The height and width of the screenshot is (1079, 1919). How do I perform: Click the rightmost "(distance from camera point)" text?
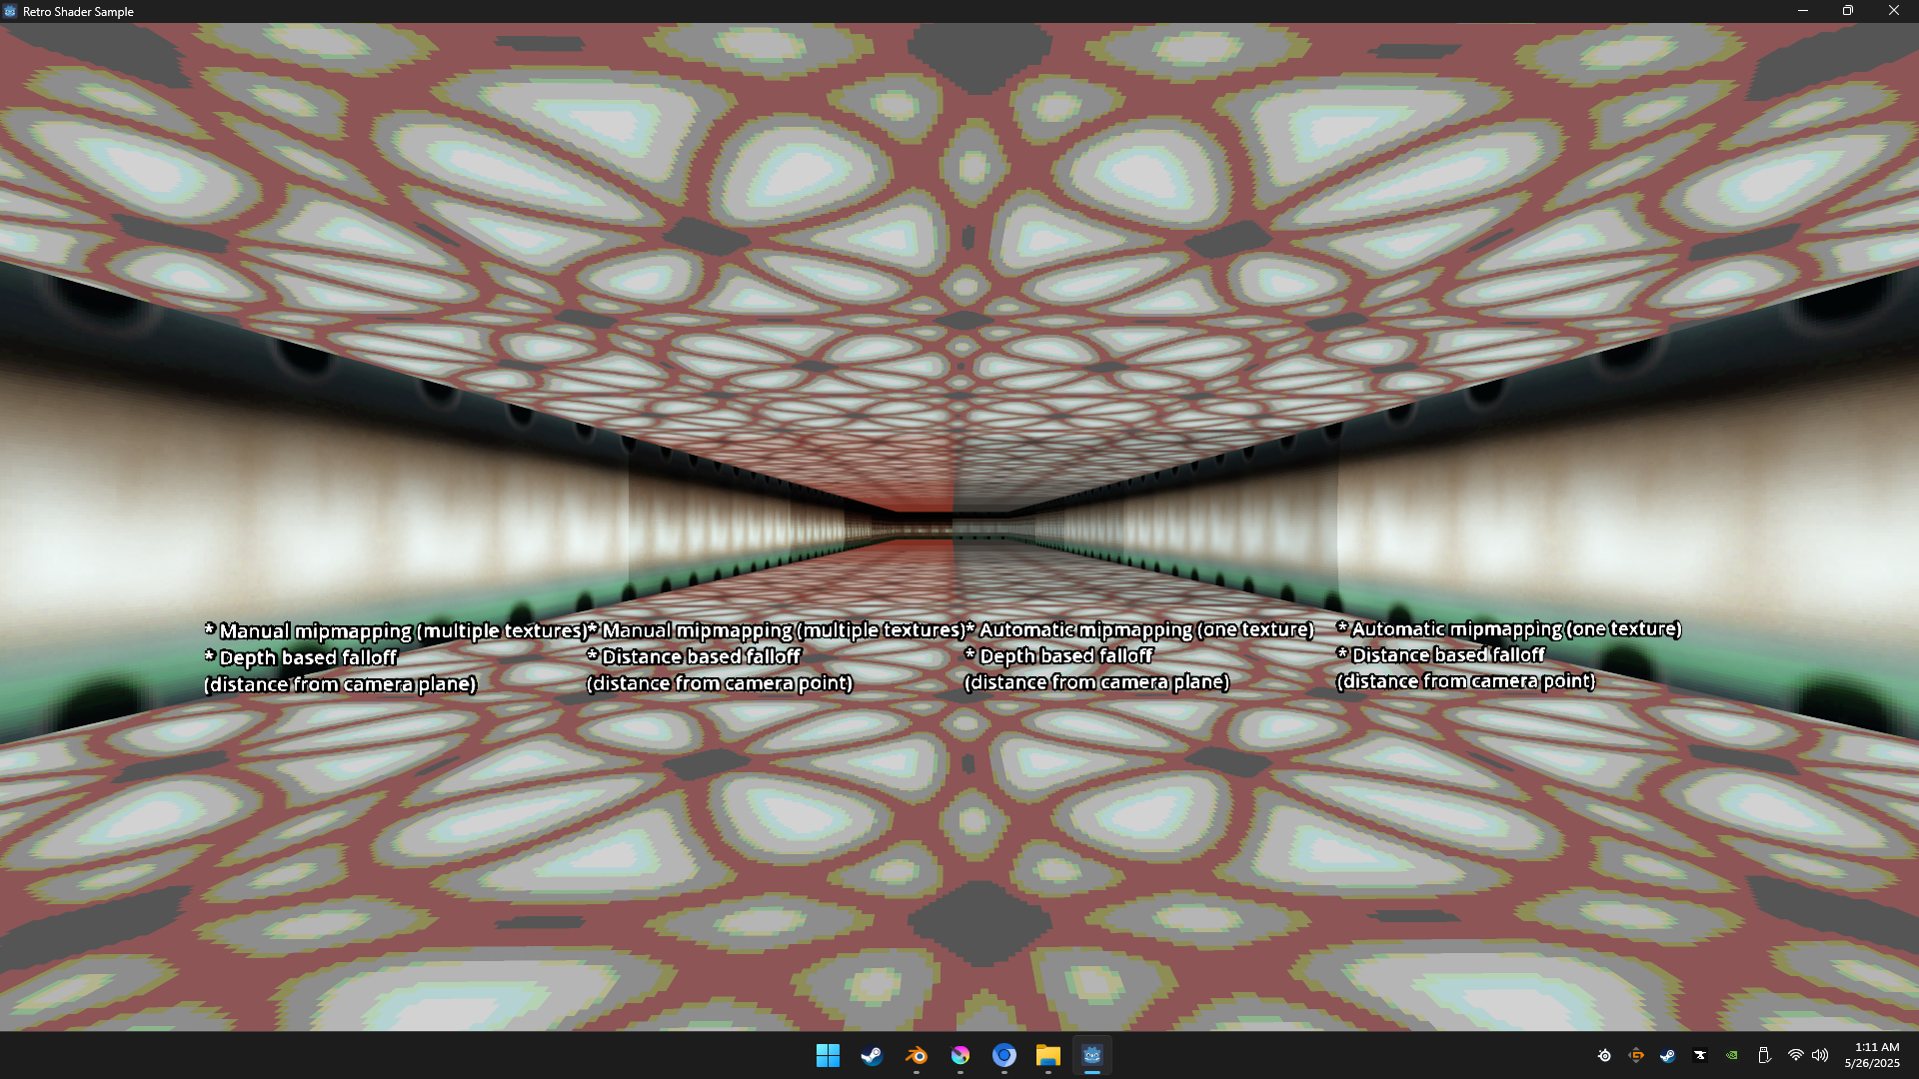coord(1466,681)
